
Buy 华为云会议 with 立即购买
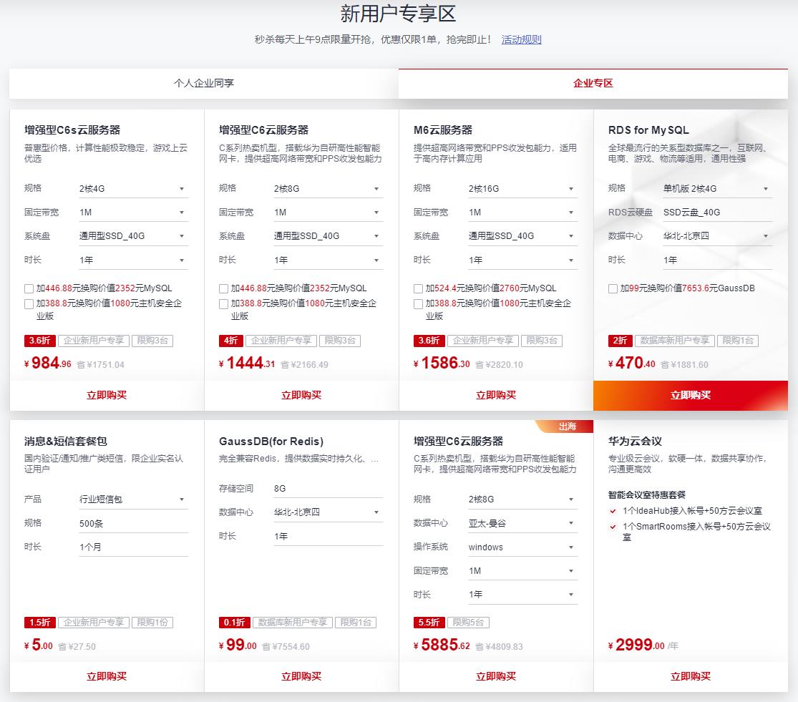pyautogui.click(x=691, y=676)
